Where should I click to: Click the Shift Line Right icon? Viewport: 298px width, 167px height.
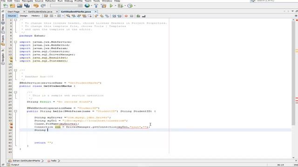point(119,16)
